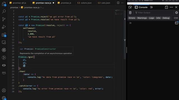Click breadcrumb ellipsis symbol item

[43, 7]
